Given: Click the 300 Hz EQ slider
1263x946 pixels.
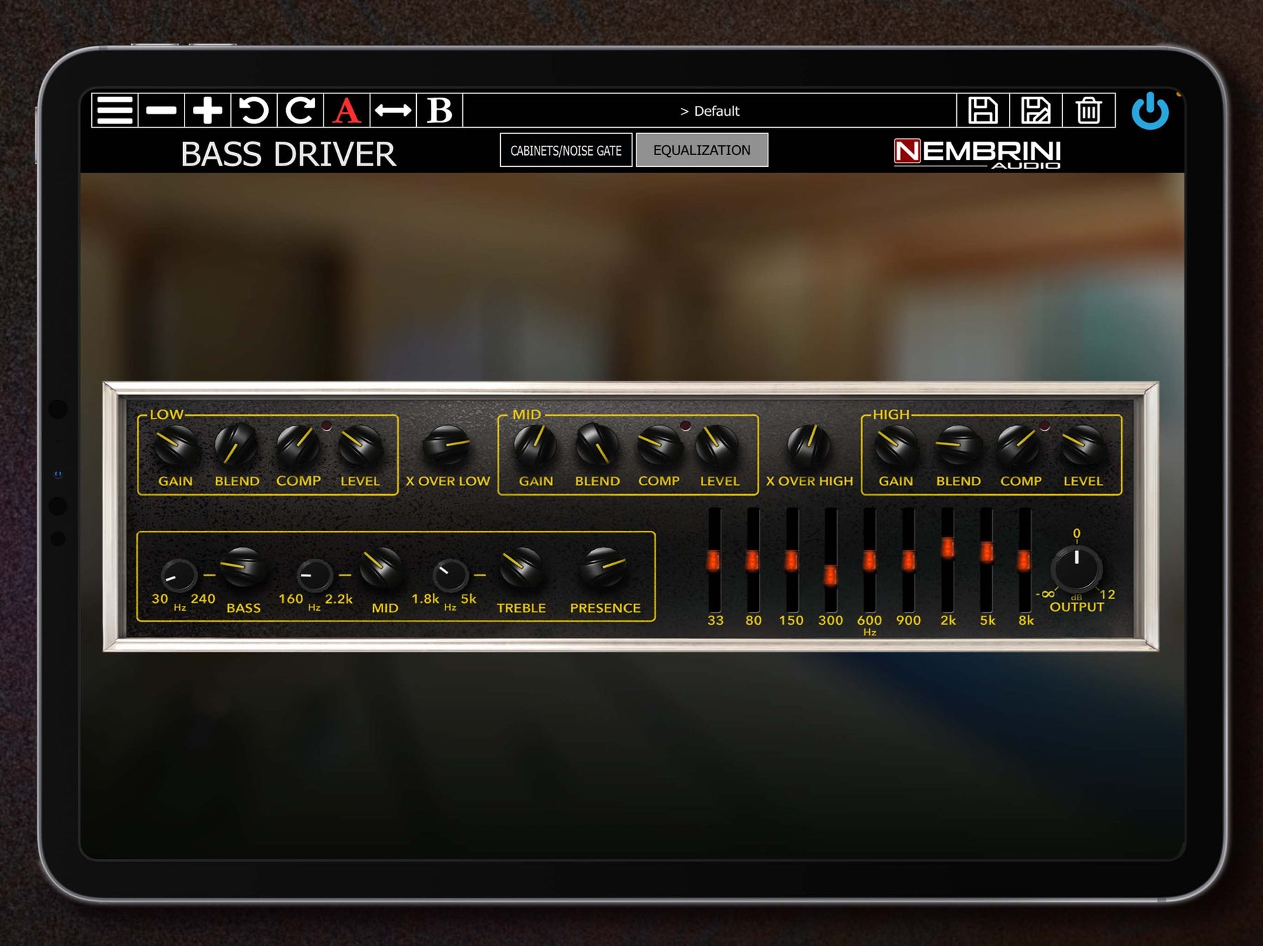Looking at the screenshot, I should coord(830,575).
